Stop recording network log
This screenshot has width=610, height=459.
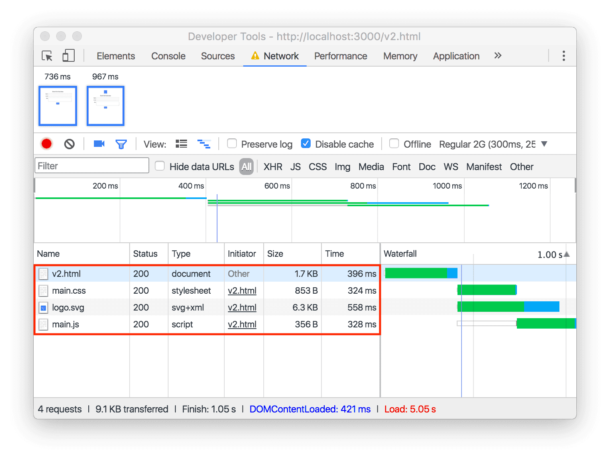(x=46, y=144)
